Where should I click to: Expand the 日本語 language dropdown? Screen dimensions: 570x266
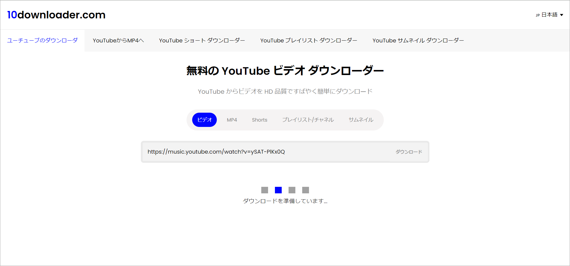(550, 15)
